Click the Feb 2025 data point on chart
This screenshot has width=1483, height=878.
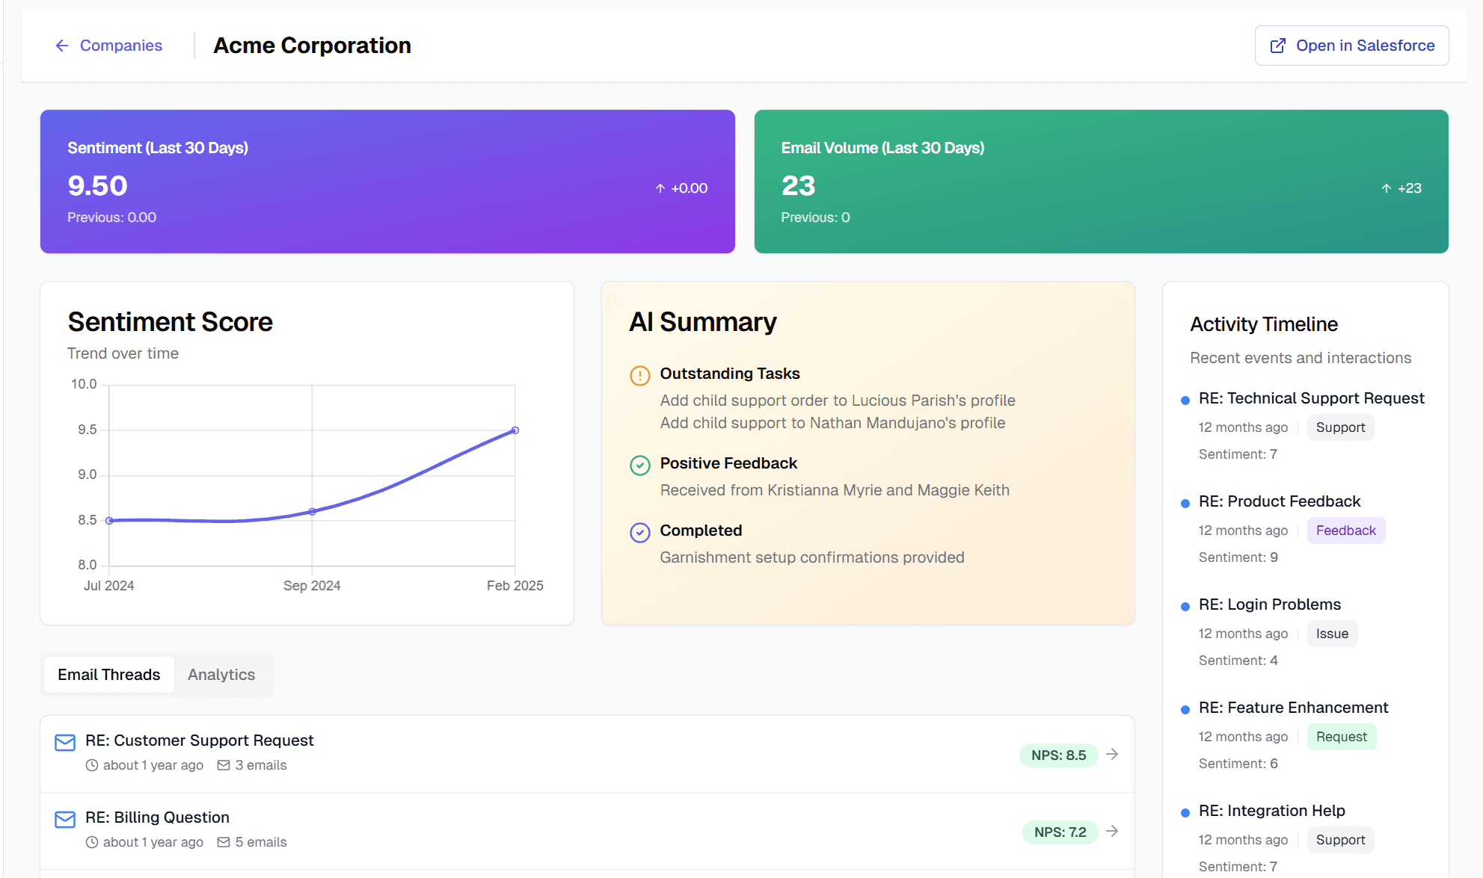pos(515,430)
